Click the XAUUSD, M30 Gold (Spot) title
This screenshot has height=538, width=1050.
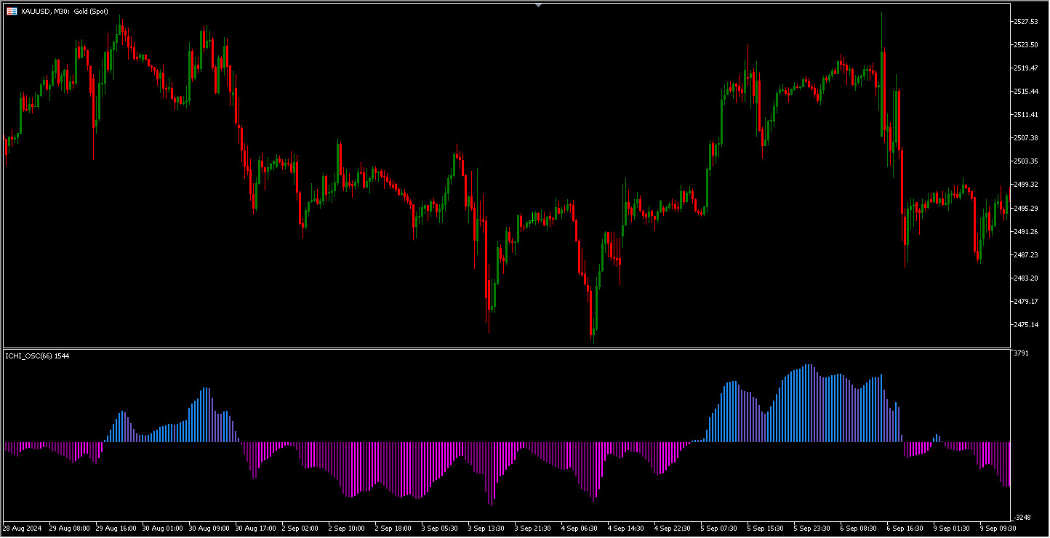pos(65,11)
